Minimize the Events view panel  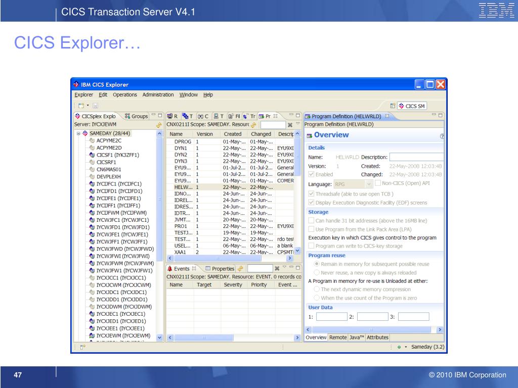tap(291, 267)
